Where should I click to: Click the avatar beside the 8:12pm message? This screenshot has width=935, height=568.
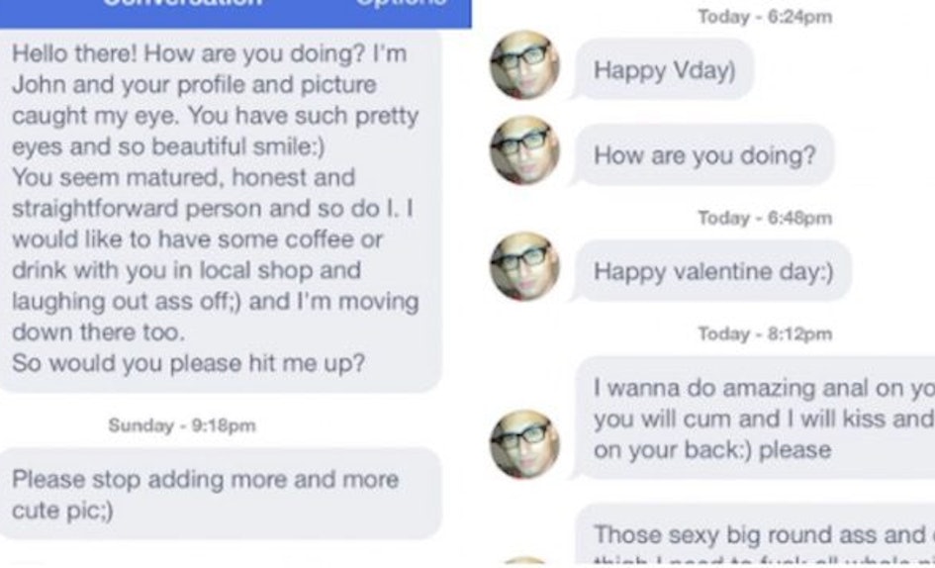pos(524,444)
